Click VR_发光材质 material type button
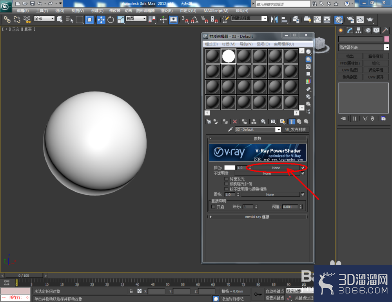Screen dimensions: 392x302 tap(295, 130)
